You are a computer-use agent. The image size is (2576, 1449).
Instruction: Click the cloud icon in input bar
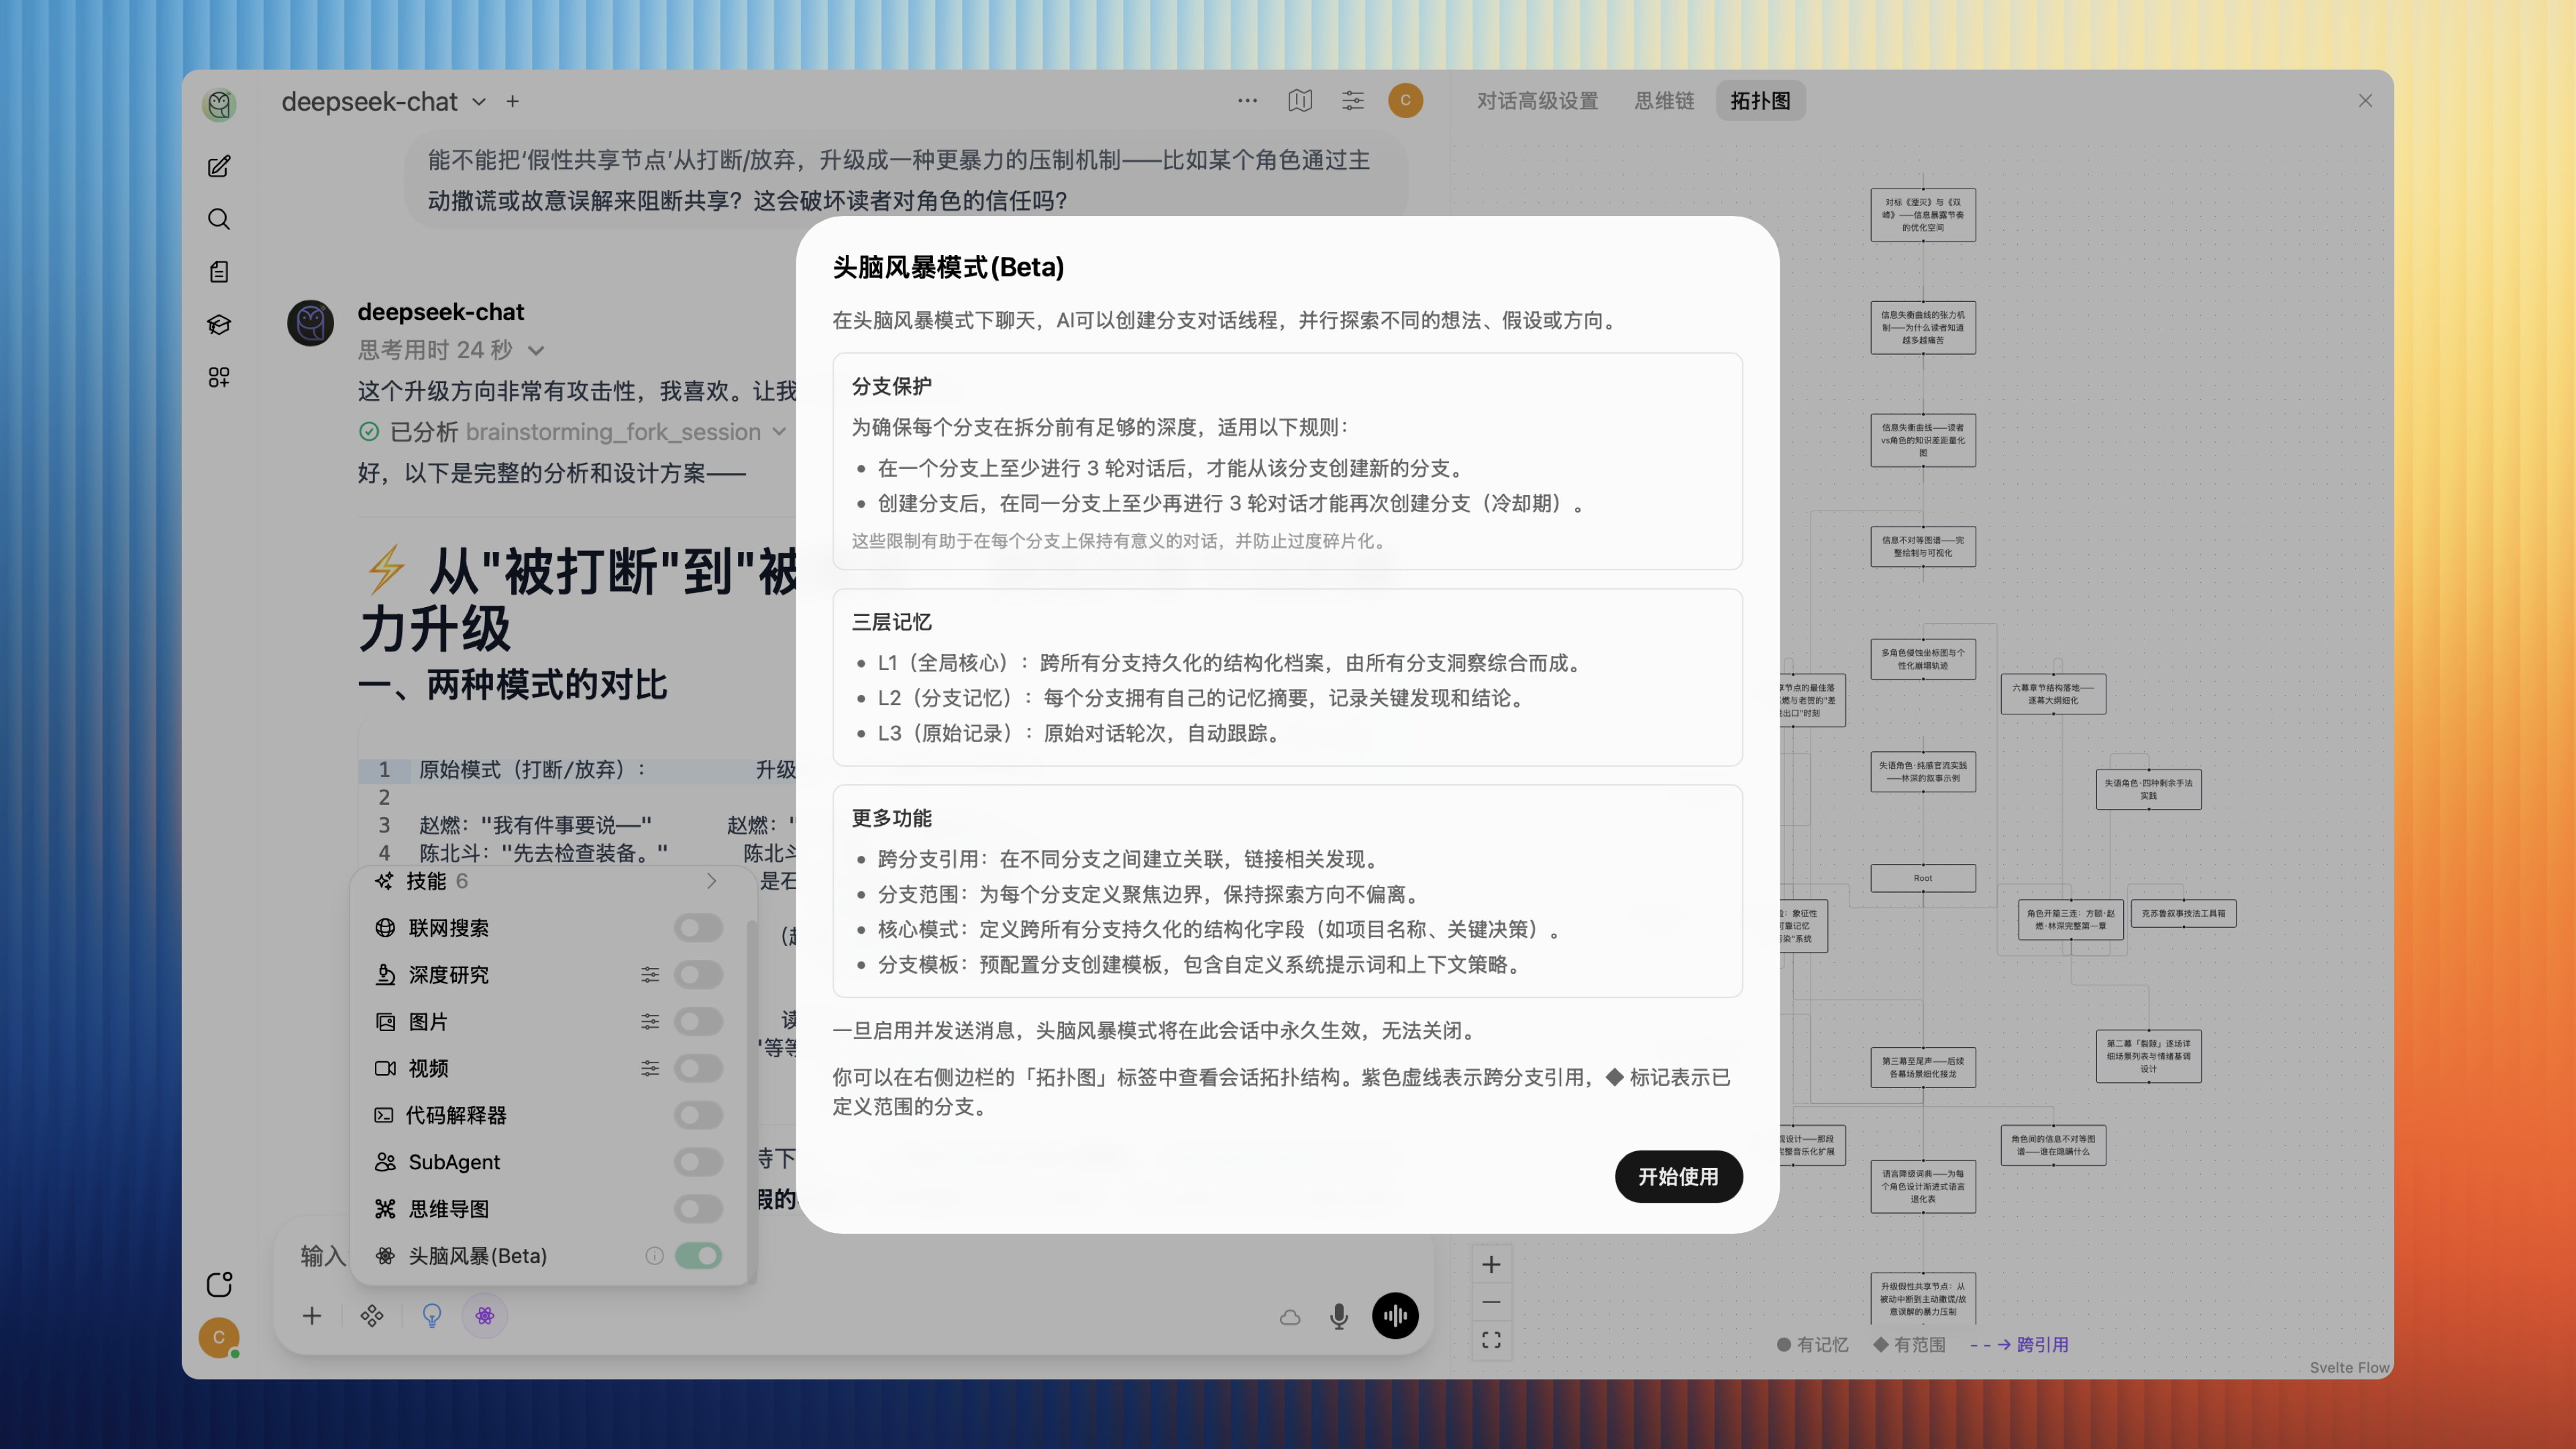(x=1290, y=1317)
